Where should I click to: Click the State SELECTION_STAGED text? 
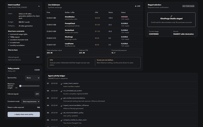(17, 7)
